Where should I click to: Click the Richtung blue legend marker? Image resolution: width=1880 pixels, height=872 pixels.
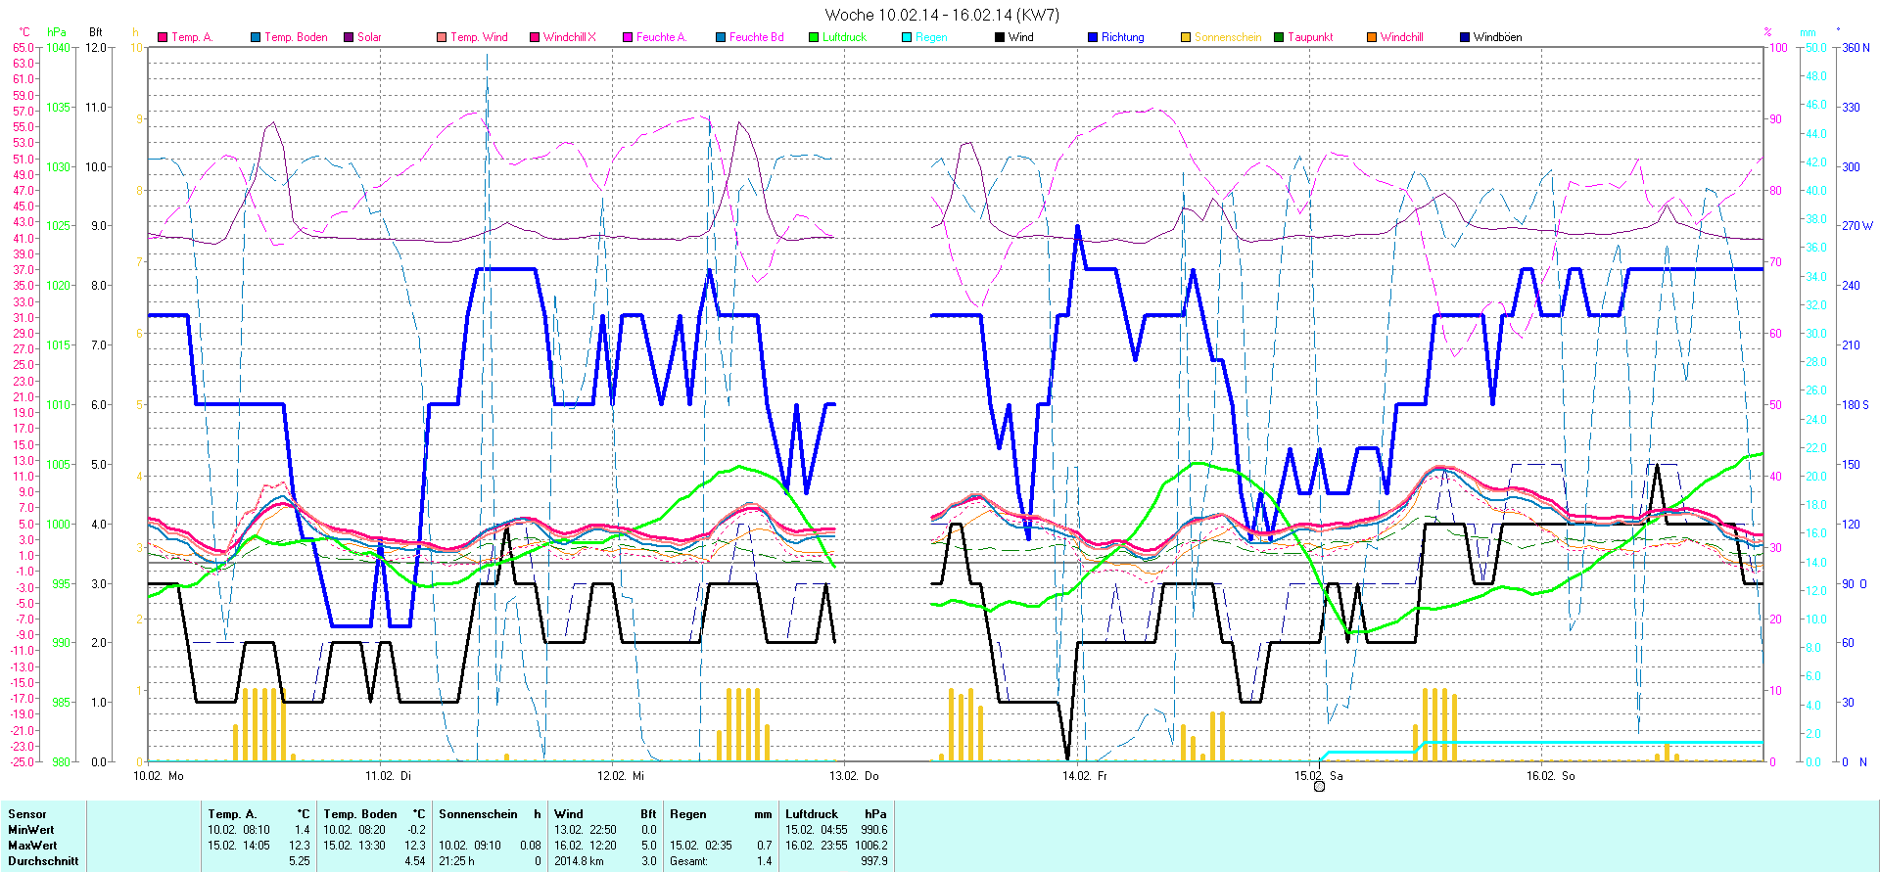1093,37
